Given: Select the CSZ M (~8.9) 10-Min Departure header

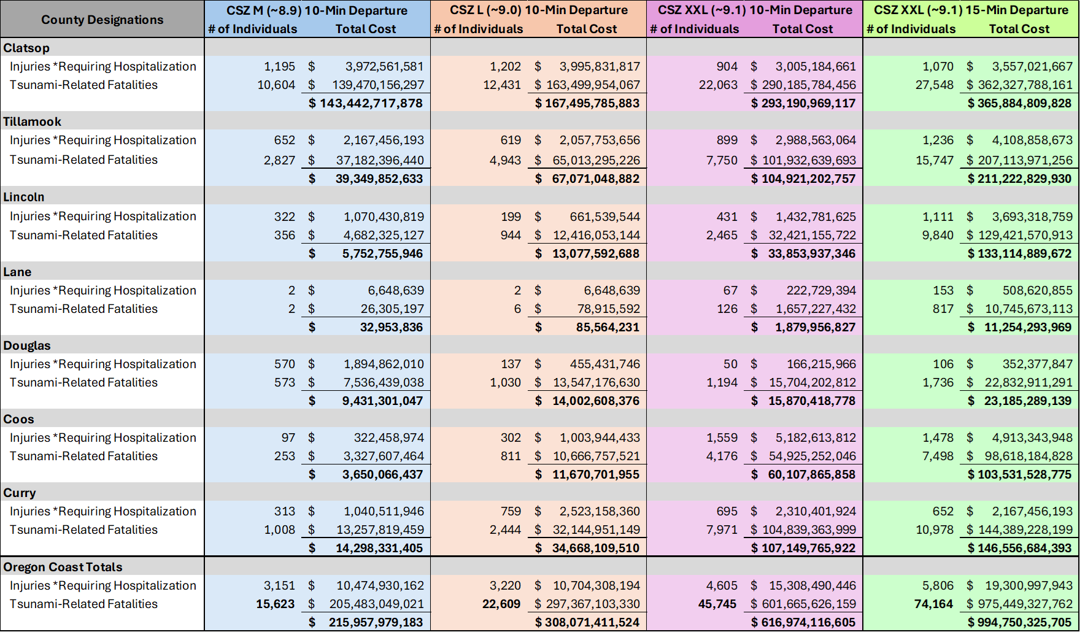Looking at the screenshot, I should [x=317, y=10].
